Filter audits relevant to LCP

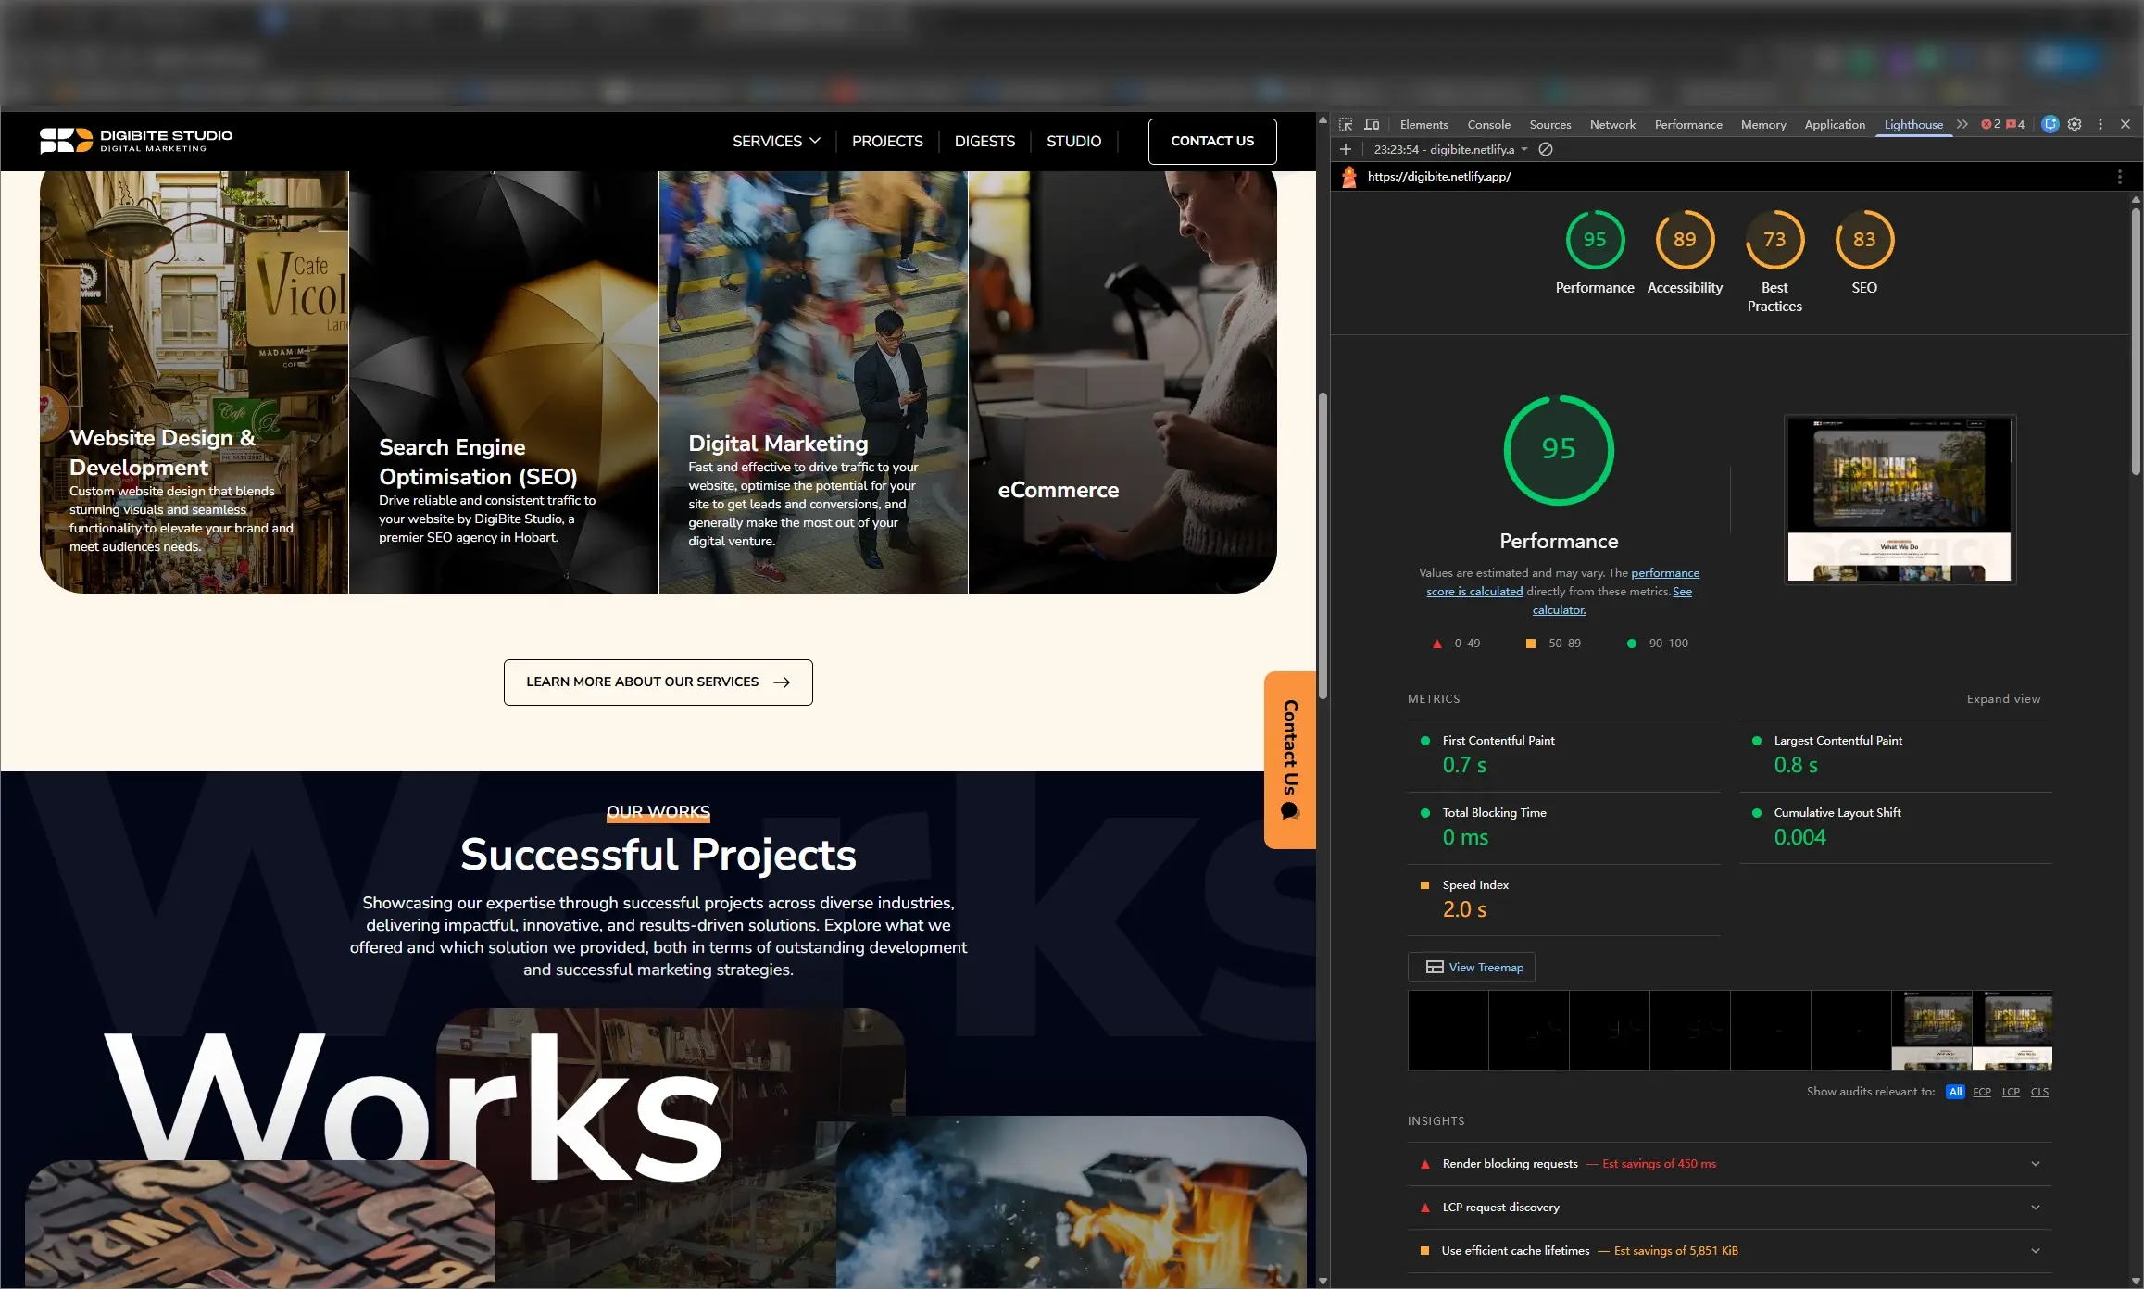[2011, 1092]
